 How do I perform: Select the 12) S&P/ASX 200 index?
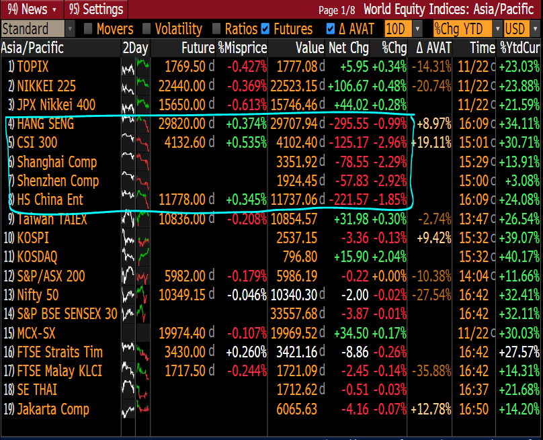pyautogui.click(x=44, y=276)
